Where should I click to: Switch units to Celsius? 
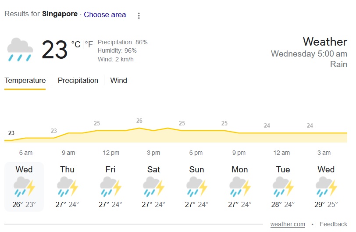76,45
